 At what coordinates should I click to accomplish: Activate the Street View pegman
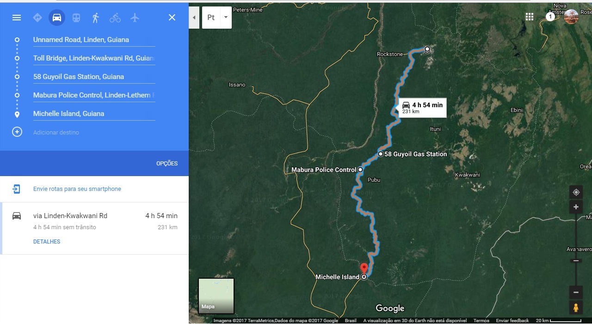point(576,307)
